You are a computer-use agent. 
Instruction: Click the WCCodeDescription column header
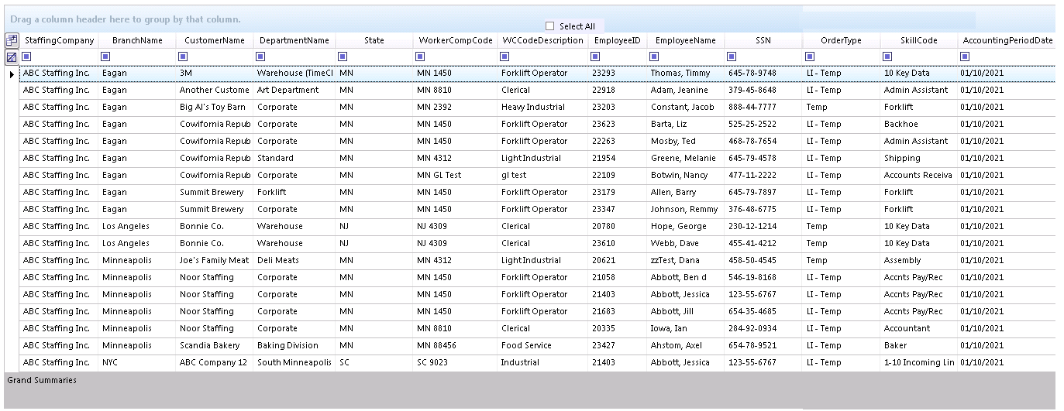coord(542,40)
